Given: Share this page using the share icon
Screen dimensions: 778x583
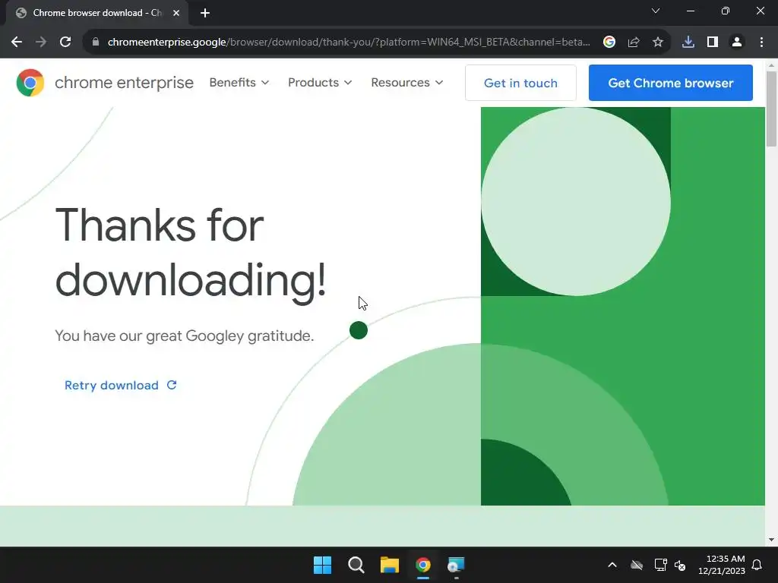Looking at the screenshot, I should coord(634,43).
